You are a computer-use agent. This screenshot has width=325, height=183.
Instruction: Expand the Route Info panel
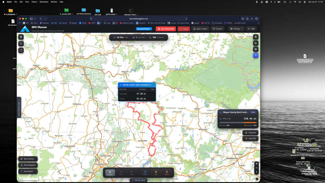click(x=139, y=180)
